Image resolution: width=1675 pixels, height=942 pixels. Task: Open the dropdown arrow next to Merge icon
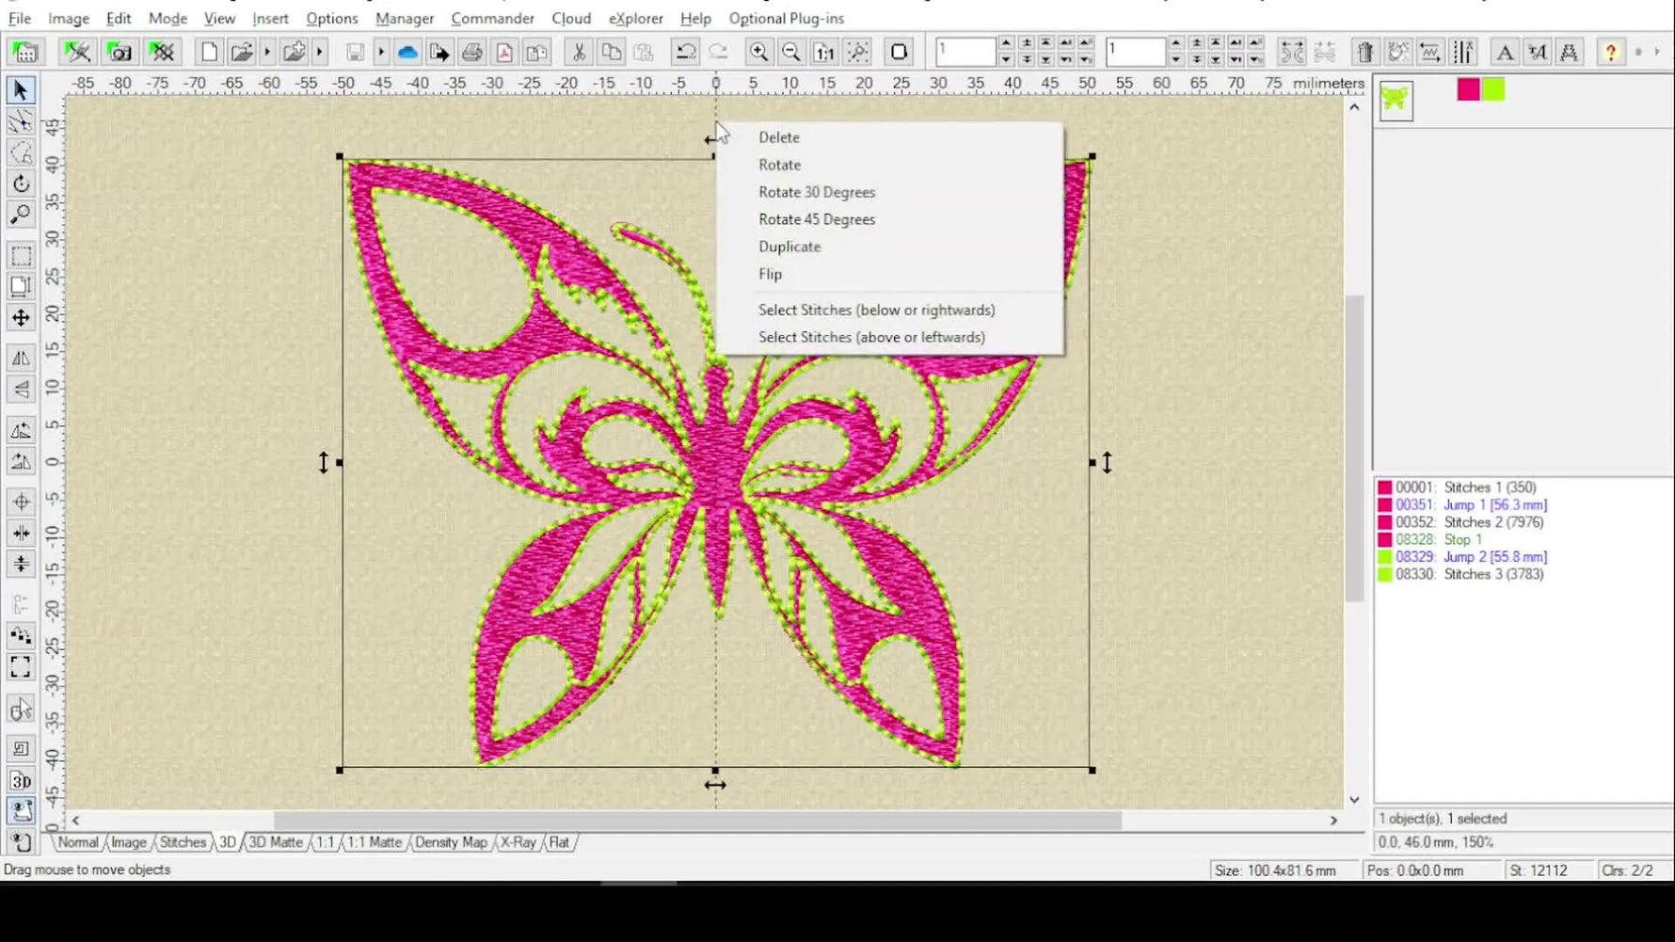pos(320,53)
